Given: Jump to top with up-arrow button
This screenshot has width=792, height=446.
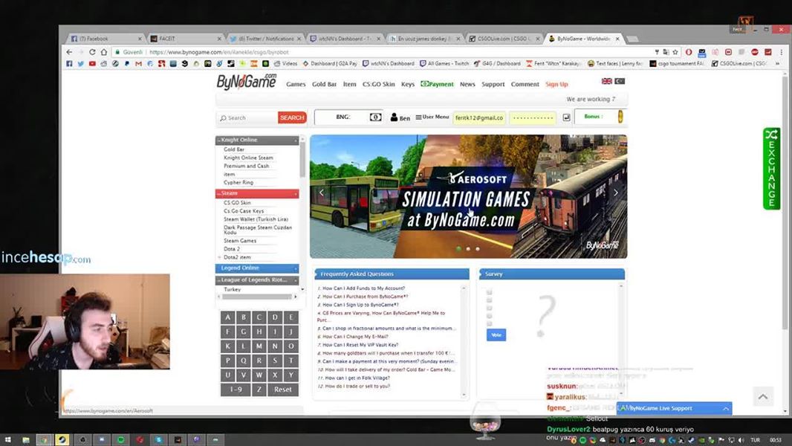Looking at the screenshot, I should pyautogui.click(x=763, y=396).
